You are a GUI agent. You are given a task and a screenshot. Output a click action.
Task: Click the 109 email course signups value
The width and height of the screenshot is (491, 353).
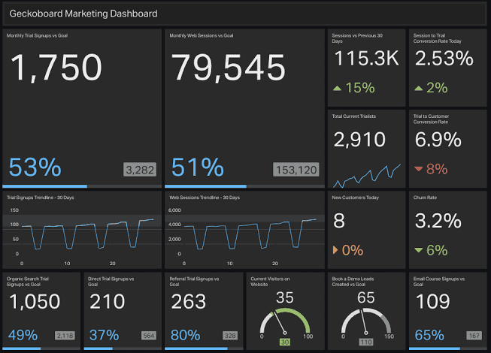coord(433,302)
